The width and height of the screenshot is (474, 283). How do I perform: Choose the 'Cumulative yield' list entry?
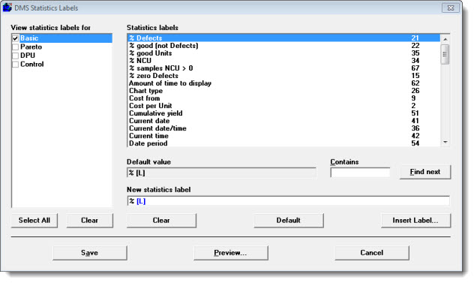283,113
